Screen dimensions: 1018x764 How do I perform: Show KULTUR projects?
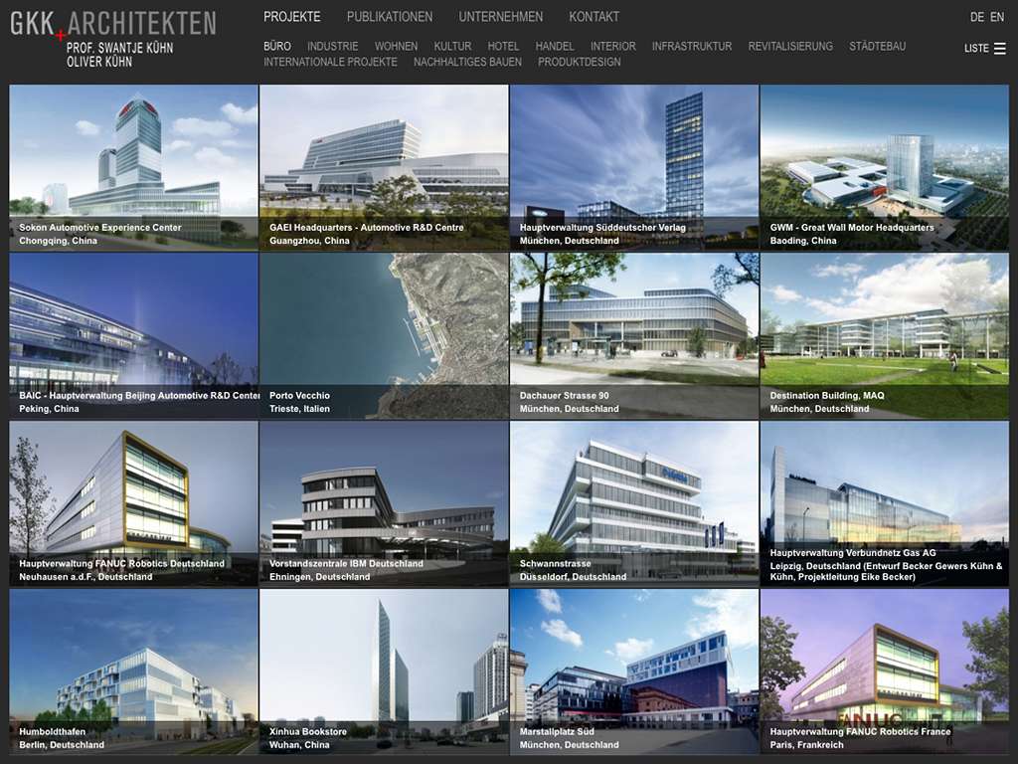pos(452,46)
